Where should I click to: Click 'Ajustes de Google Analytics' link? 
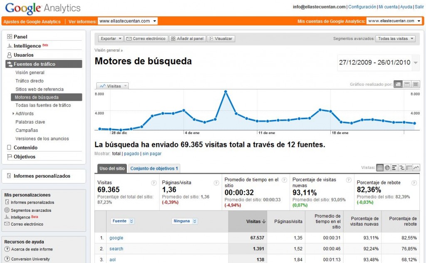point(32,22)
